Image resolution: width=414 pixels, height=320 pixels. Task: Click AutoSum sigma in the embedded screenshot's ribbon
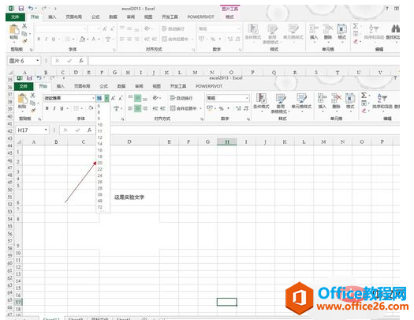pyautogui.click(x=364, y=95)
